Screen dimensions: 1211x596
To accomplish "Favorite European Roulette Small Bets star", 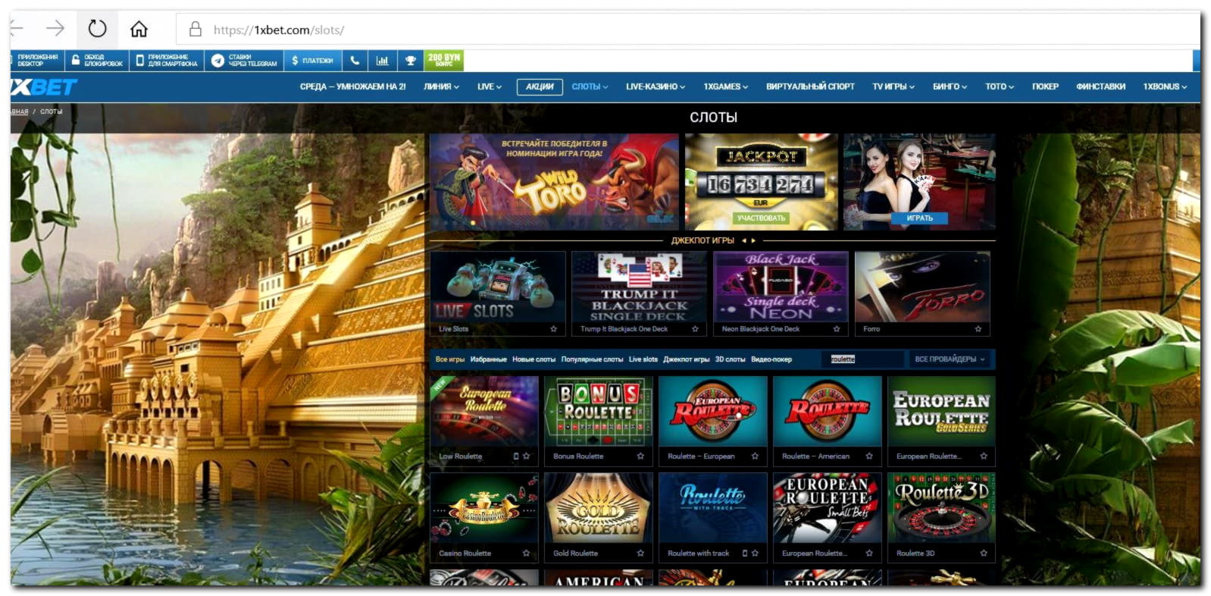I will coord(869,554).
